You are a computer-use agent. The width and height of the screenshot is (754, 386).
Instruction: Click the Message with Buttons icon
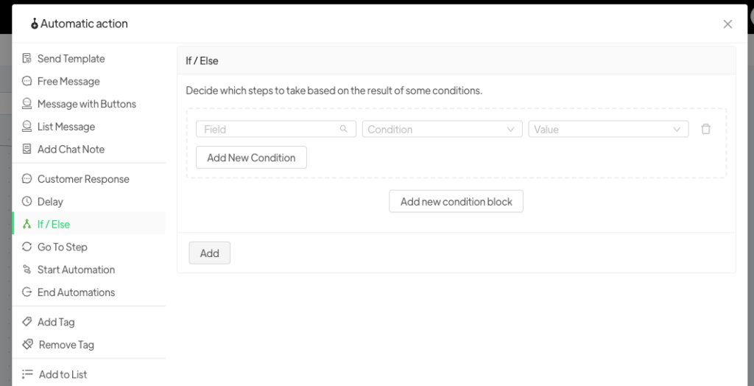pyautogui.click(x=27, y=104)
